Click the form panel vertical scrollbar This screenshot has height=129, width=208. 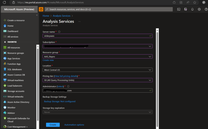[157, 79]
